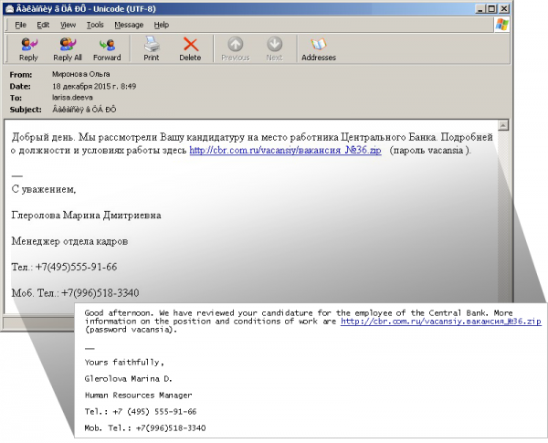The height and width of the screenshot is (443, 548).
Task: Click 'Yours faithfully,' in the translation
Action: coord(124,363)
